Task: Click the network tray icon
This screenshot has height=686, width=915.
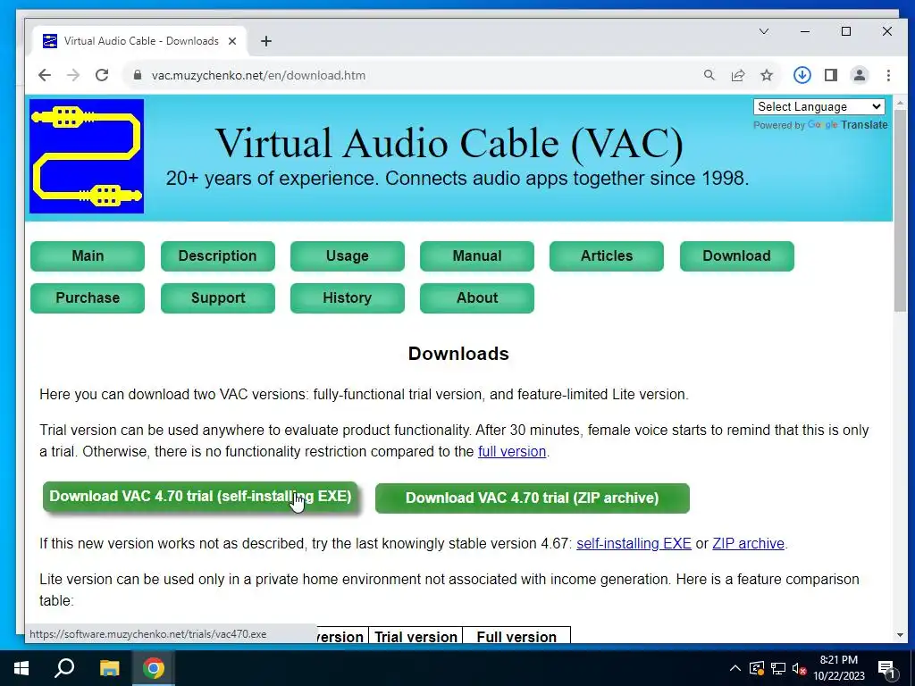Action: (778, 668)
